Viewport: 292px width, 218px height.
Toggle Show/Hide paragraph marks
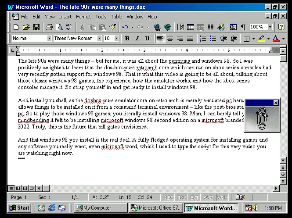click(x=243, y=27)
